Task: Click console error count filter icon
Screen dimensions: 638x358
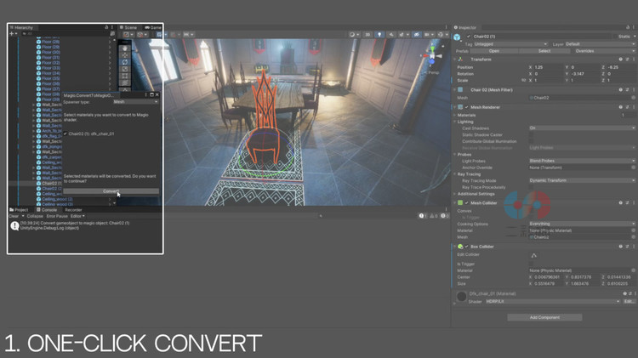Action: [444, 216]
